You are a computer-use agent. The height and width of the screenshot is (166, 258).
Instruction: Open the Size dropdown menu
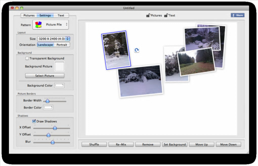[x=54, y=39]
